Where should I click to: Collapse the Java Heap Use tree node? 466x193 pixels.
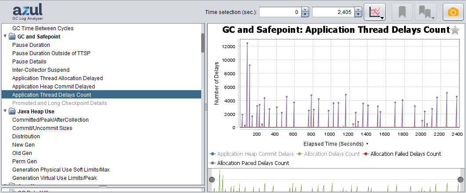(x=5, y=112)
